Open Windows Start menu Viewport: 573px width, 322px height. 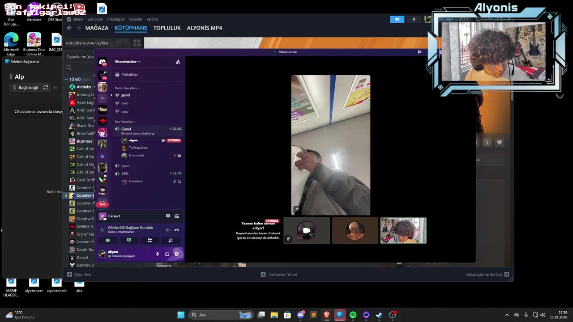tap(181, 315)
